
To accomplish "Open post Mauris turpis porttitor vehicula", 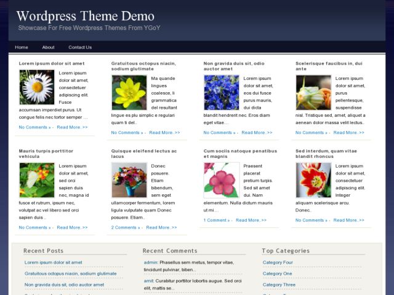I will click(x=46, y=154).
